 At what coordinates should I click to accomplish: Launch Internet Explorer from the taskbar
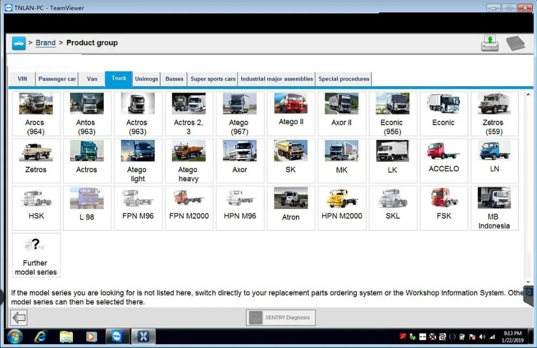pyautogui.click(x=40, y=337)
